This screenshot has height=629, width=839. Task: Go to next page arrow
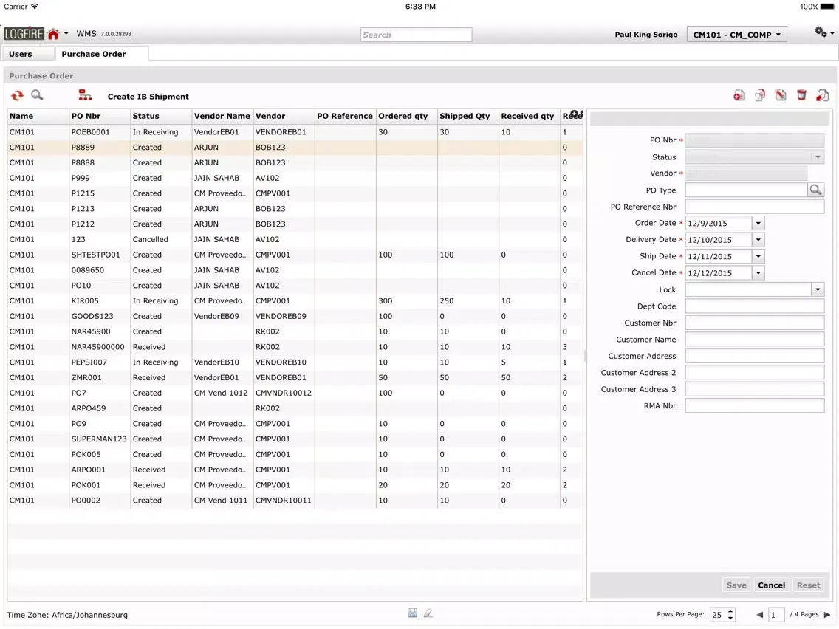(x=827, y=615)
